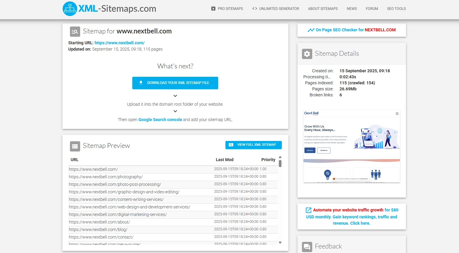Click the Sitemap Preview list icon
This screenshot has height=253, width=459.
[75, 146]
